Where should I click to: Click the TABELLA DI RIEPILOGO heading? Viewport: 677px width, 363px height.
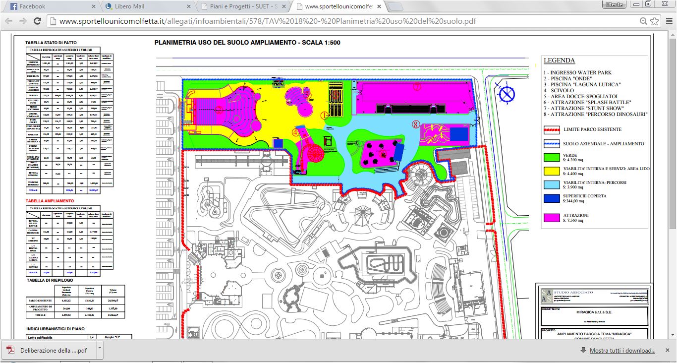pos(50,280)
